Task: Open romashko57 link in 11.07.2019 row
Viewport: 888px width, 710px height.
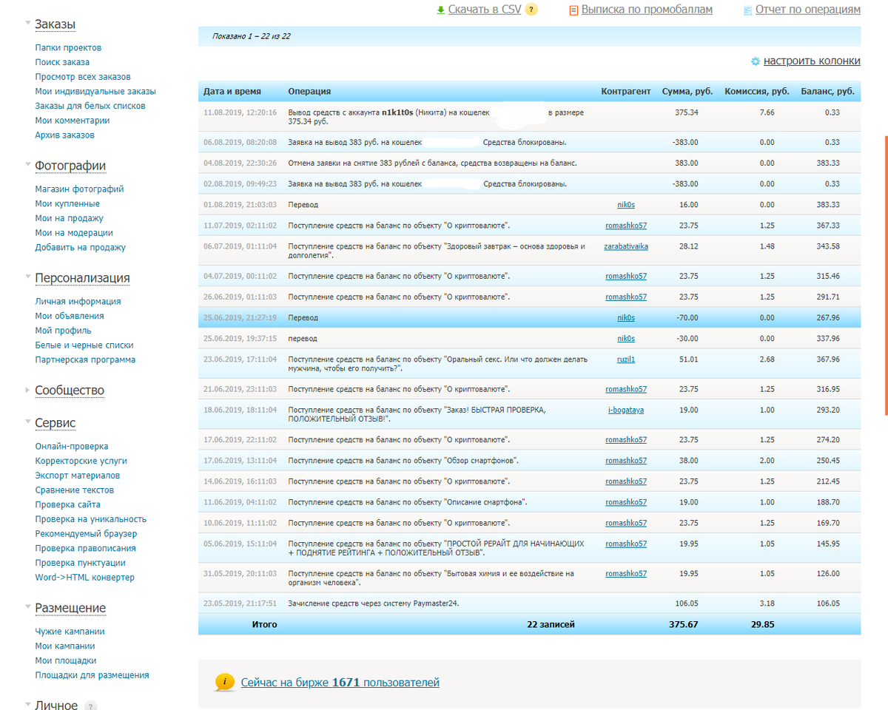Action: [x=626, y=226]
